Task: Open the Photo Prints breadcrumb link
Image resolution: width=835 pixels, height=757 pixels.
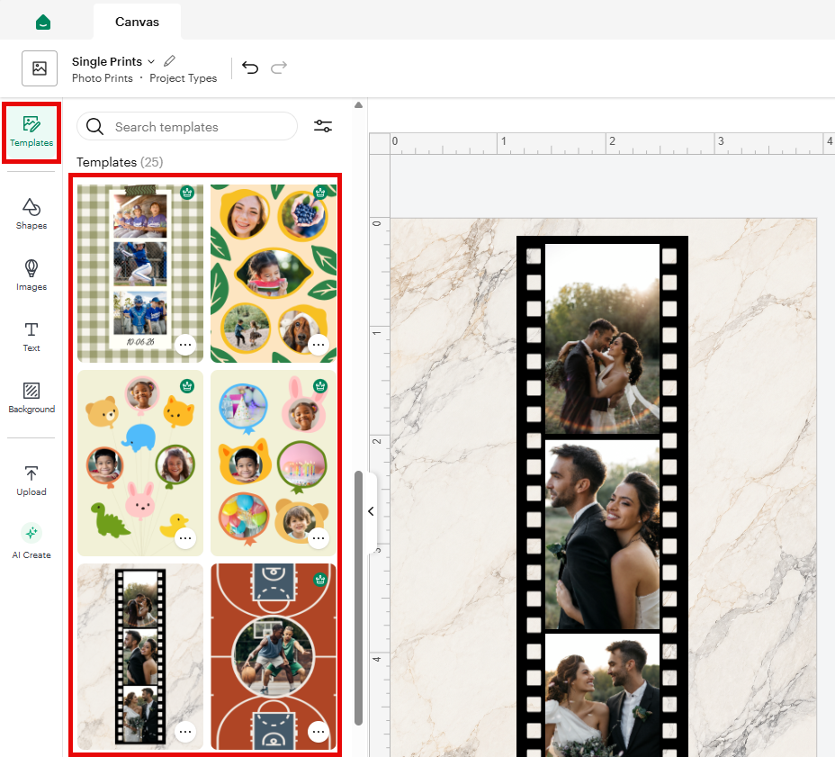Action: (103, 78)
